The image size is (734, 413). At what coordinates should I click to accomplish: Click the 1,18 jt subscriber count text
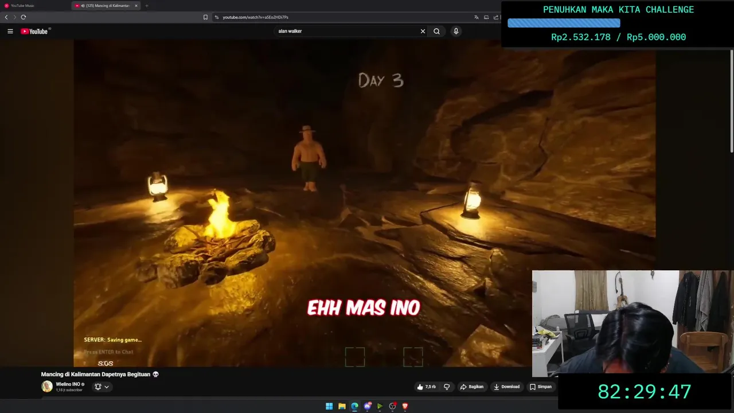(x=69, y=390)
